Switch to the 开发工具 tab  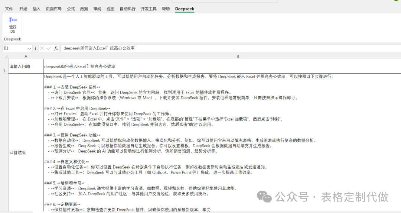149,9
